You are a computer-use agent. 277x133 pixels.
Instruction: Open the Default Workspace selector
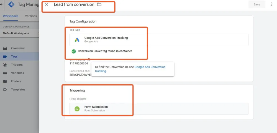(x=19, y=33)
